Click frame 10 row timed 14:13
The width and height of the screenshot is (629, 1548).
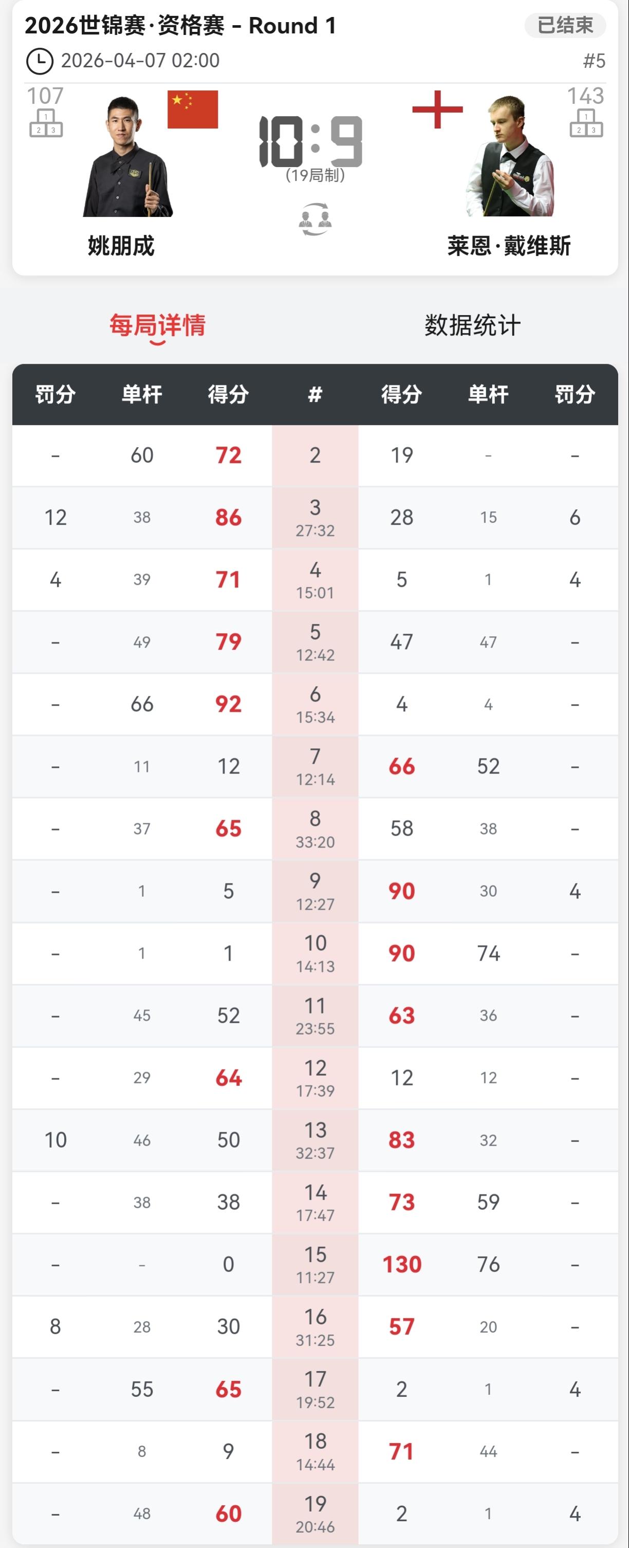coord(315,953)
